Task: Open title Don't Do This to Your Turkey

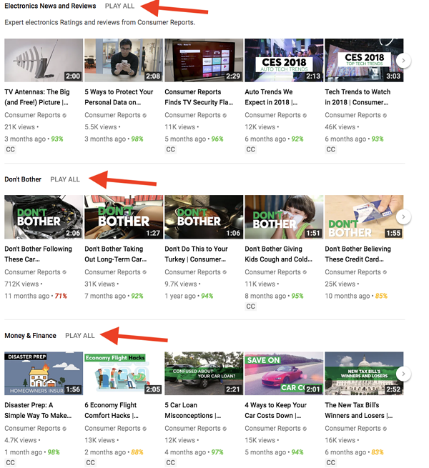Action: (197, 254)
